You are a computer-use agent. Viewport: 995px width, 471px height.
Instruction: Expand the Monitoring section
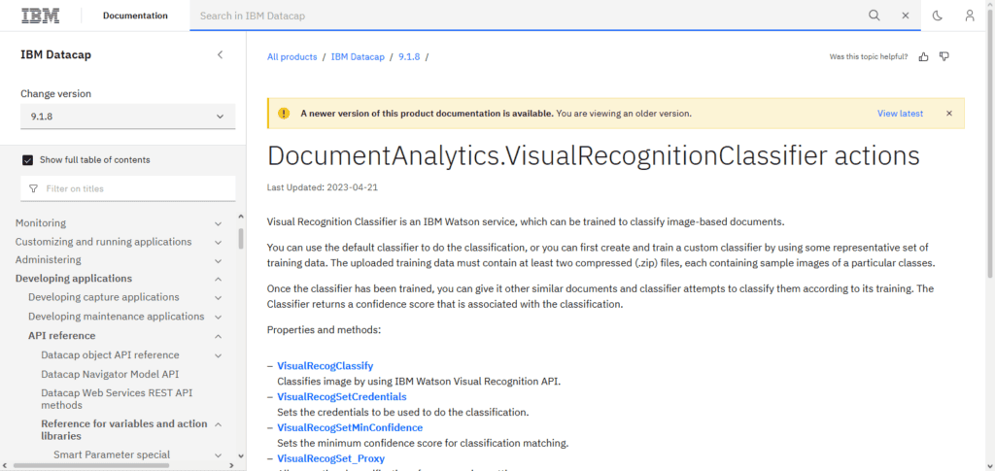pyautogui.click(x=219, y=223)
